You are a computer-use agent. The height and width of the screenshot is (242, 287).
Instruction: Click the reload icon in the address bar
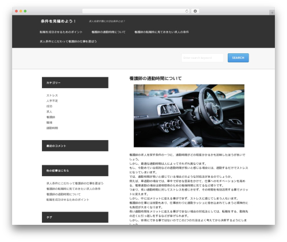click(187, 11)
